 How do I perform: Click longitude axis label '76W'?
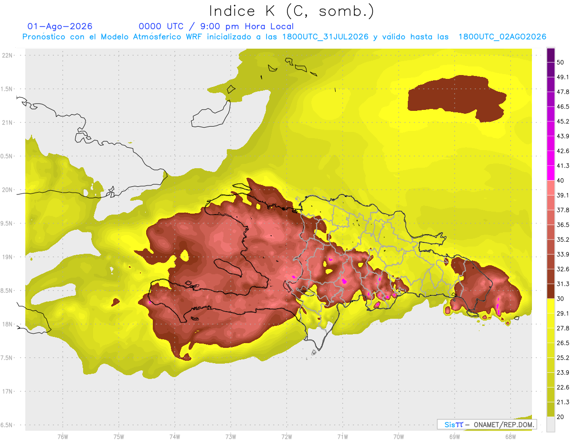pyautogui.click(x=63, y=436)
